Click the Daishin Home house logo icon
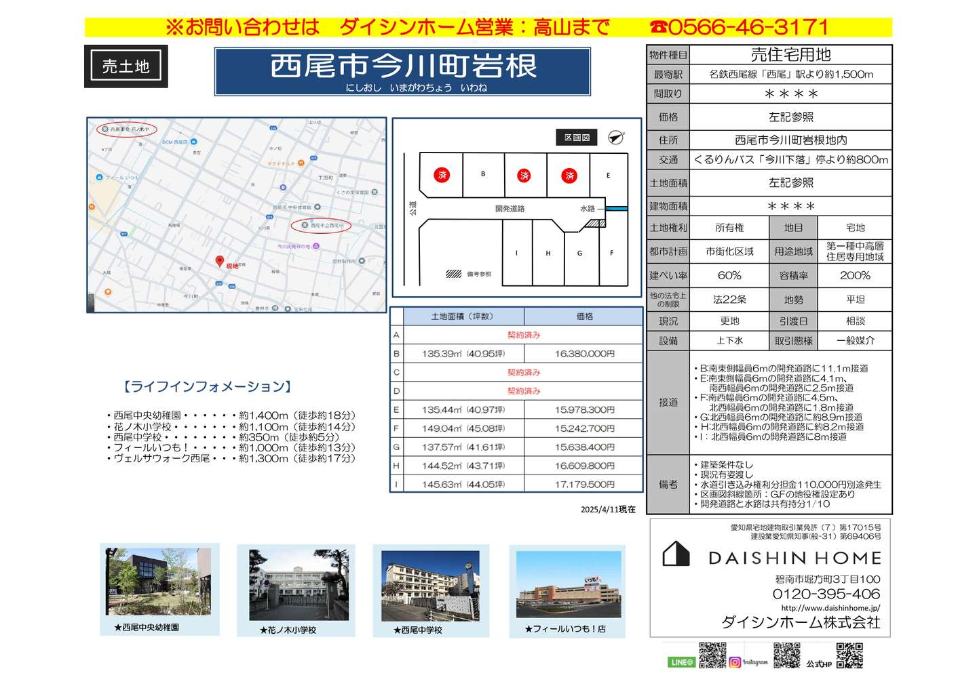This screenshot has width=977, height=690. click(676, 554)
